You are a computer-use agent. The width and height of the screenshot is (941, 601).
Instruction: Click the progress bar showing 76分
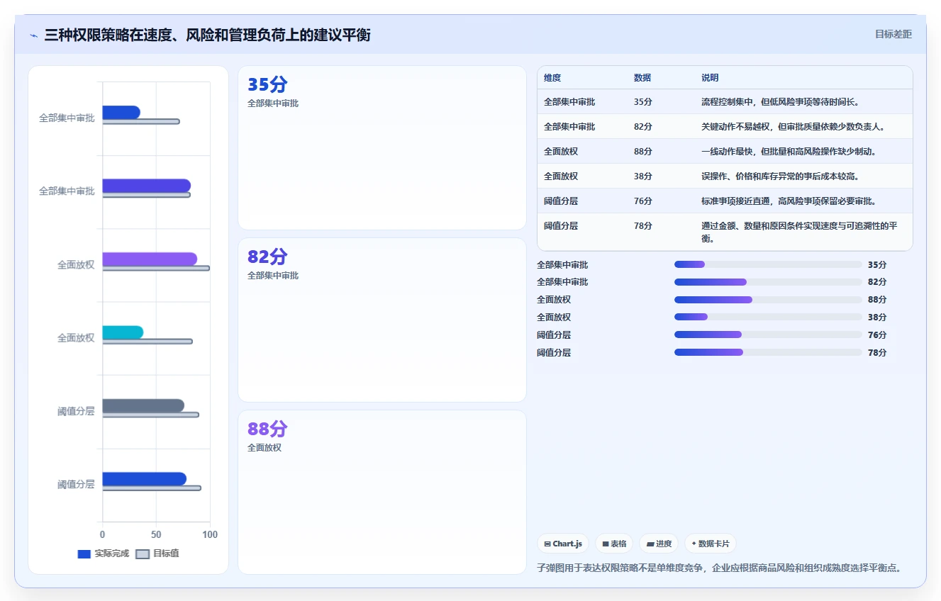pos(768,335)
